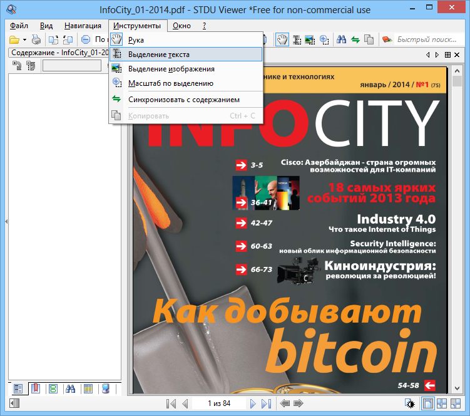Click the next tab right arrow
This screenshot has height=416, width=470.
tap(437, 55)
